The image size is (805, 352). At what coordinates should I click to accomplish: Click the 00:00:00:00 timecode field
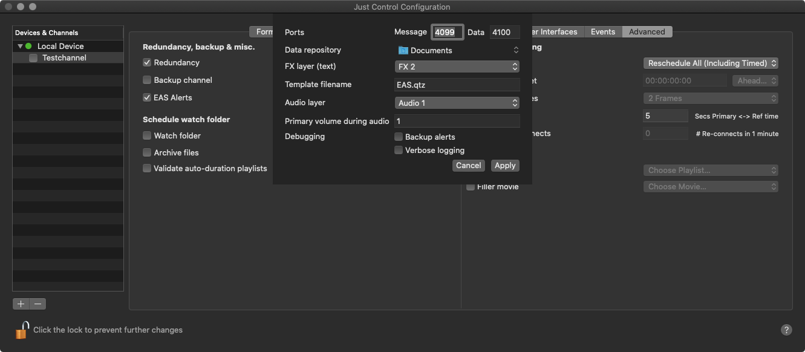pos(685,80)
